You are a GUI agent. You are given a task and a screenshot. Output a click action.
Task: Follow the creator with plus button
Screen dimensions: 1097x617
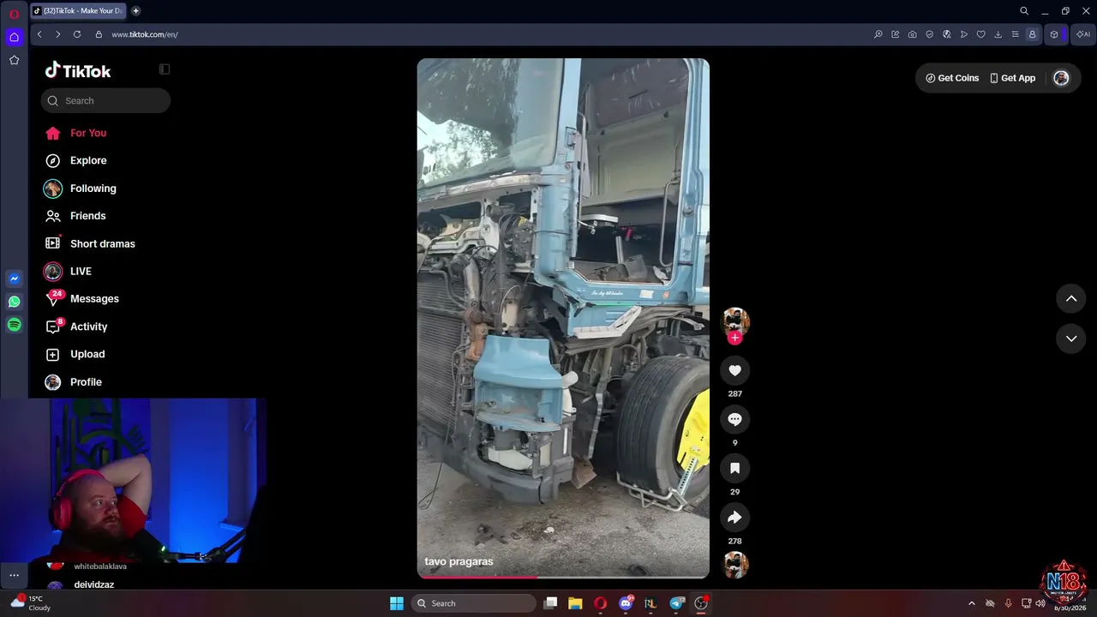tap(734, 338)
